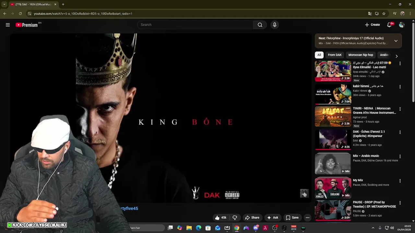Viewport: 415px width, 233px height.
Task: Open taskbar volume control speaker icon
Action: 392,228
